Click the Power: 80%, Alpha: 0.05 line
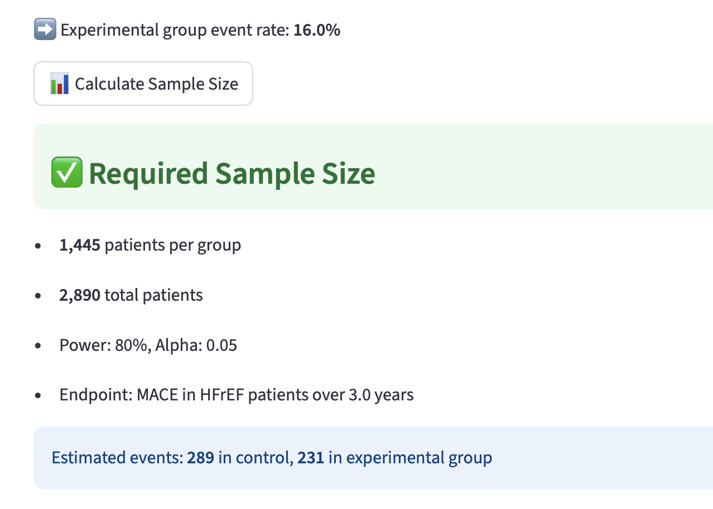The height and width of the screenshot is (509, 713). pos(148,345)
